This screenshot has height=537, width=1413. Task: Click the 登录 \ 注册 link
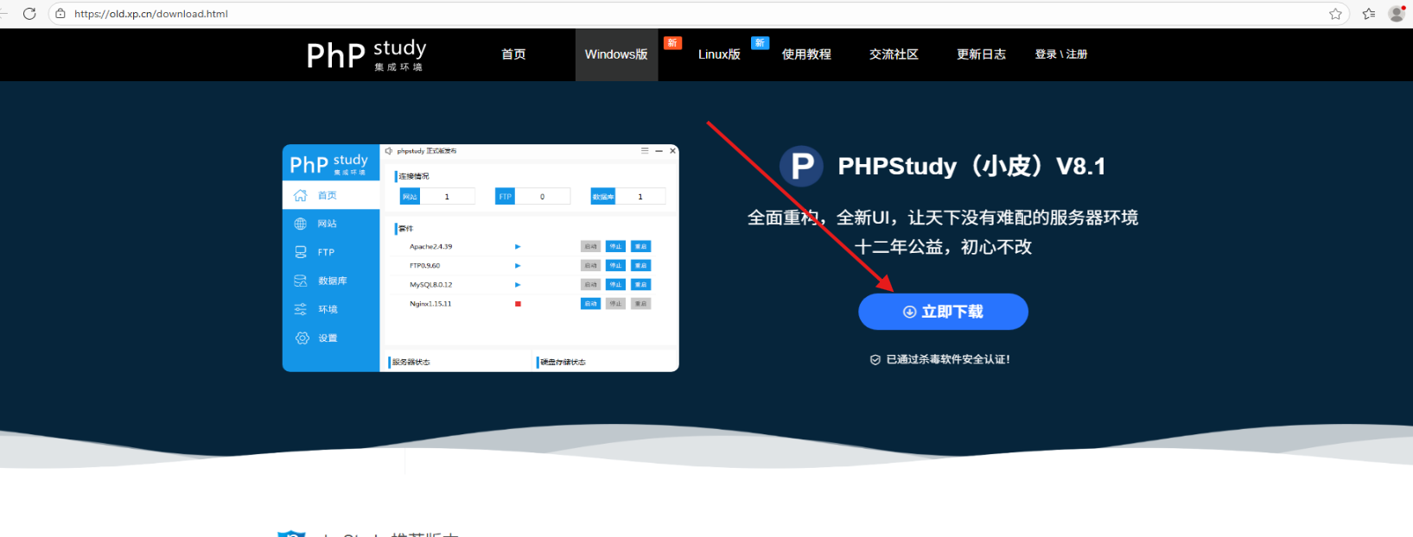[x=1061, y=54]
